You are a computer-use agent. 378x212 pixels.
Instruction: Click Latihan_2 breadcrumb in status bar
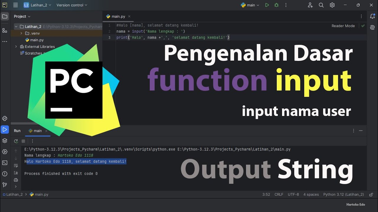point(12,194)
